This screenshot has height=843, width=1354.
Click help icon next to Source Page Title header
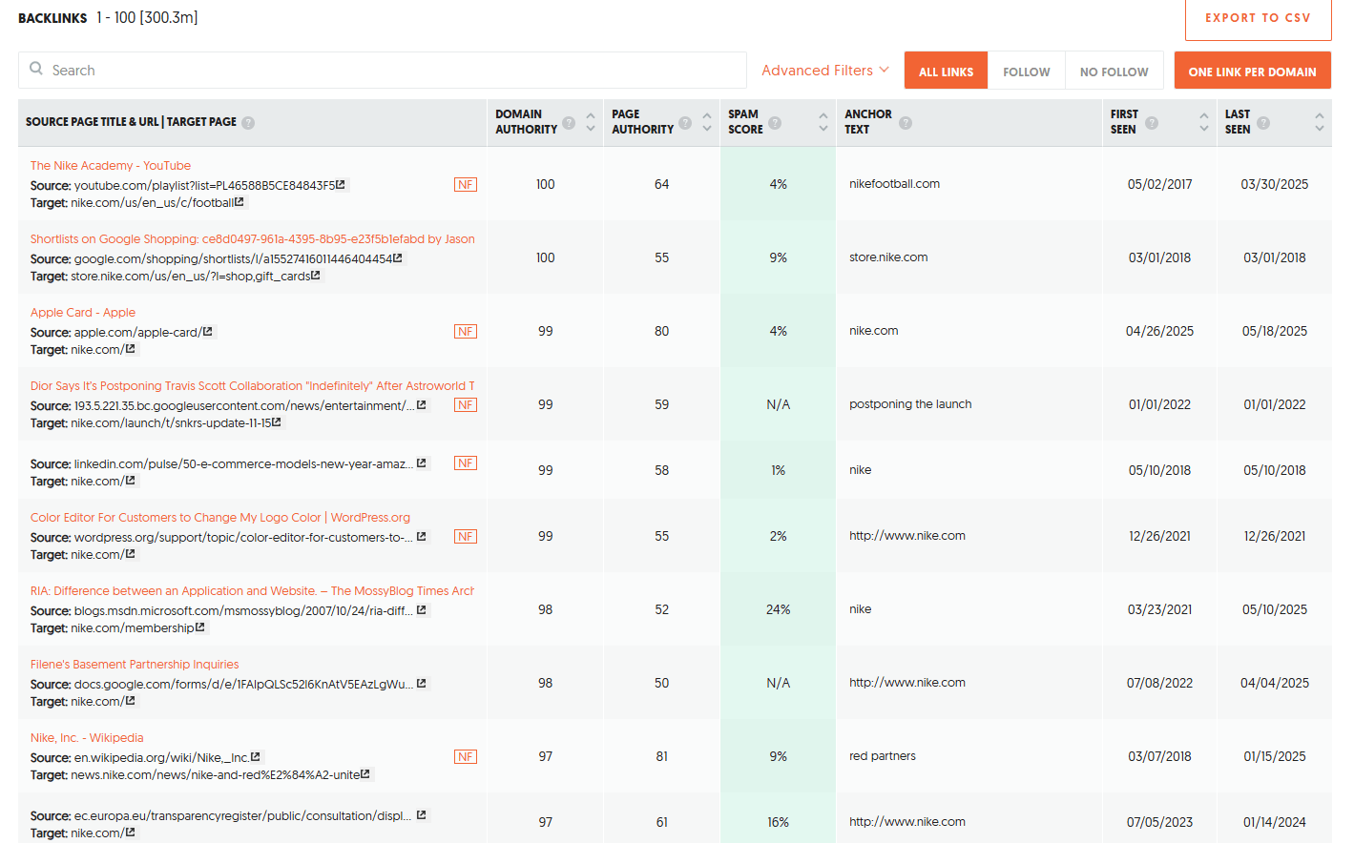point(248,123)
